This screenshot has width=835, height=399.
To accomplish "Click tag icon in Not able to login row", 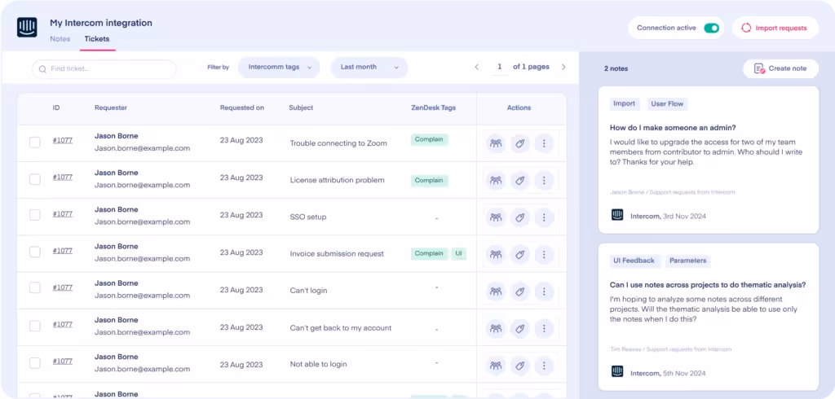I will click(x=519, y=365).
